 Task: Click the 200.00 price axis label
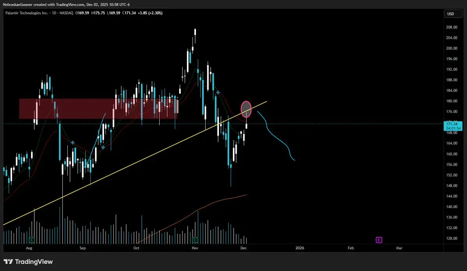pos(451,48)
